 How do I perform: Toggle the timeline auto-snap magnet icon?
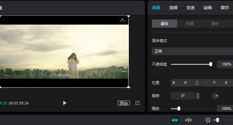click(x=175, y=120)
